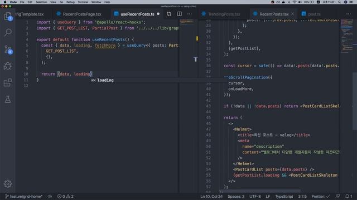Click '[getPostList],' on line 33
Image resolution: width=357 pixels, height=200 pixels.
[x=244, y=48]
